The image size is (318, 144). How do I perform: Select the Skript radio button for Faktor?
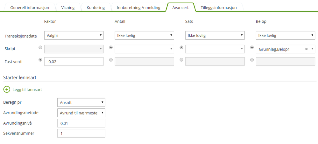pyautogui.click(x=40, y=48)
